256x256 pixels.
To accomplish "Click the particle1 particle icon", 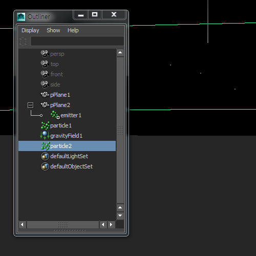I will [x=45, y=125].
